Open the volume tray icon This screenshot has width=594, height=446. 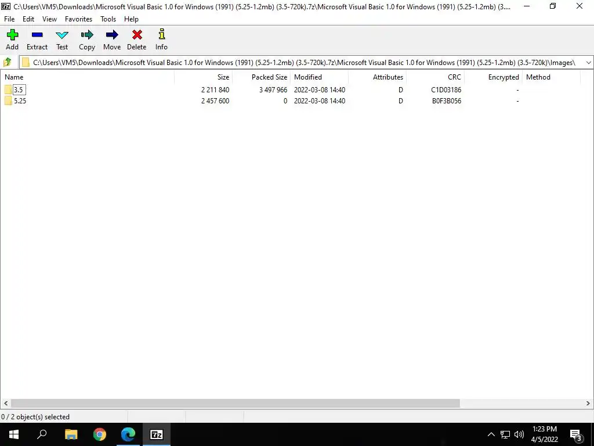519,434
